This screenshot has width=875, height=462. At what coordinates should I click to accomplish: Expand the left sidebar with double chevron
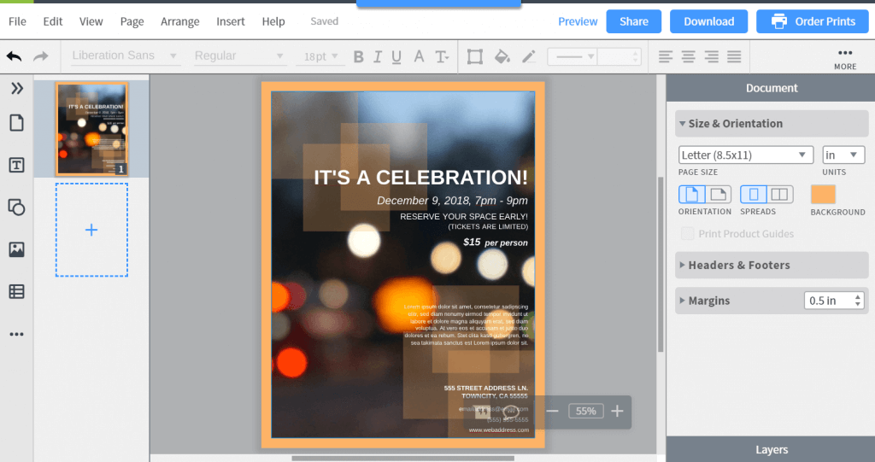[x=17, y=88]
